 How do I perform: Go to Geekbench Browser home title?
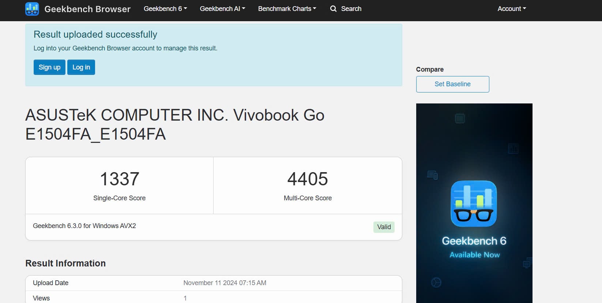tap(87, 9)
